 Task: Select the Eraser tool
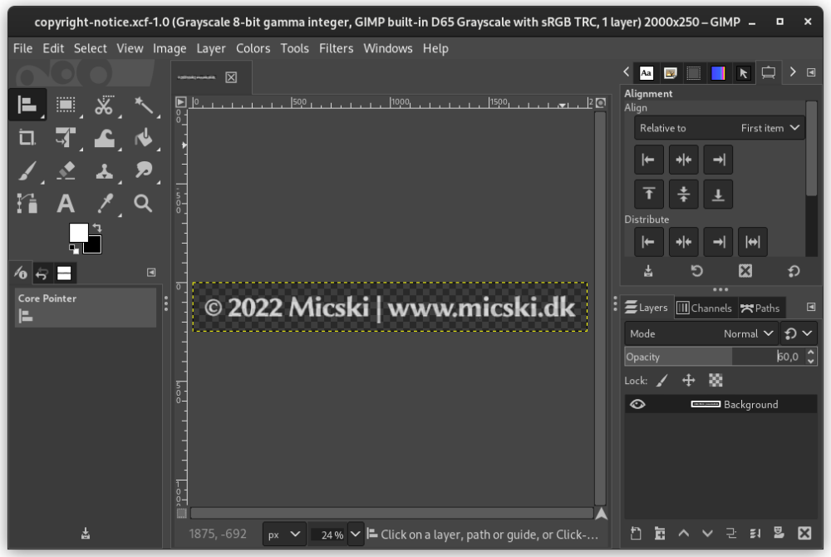pos(66,170)
